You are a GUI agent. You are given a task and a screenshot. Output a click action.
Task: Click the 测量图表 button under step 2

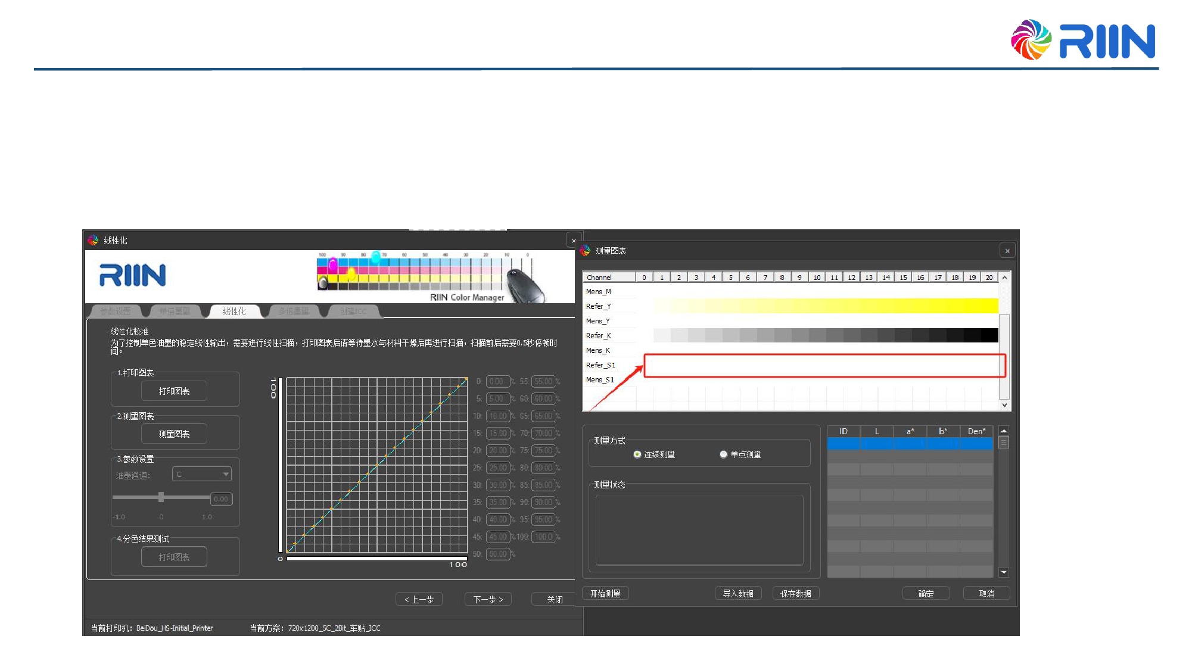(x=174, y=434)
